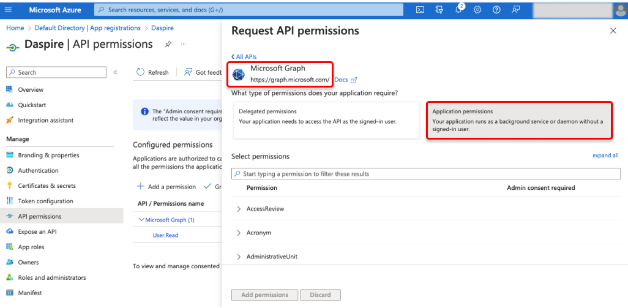Click the info icon in the admin consent banner
The height and width of the screenshot is (308, 628).
click(x=144, y=111)
